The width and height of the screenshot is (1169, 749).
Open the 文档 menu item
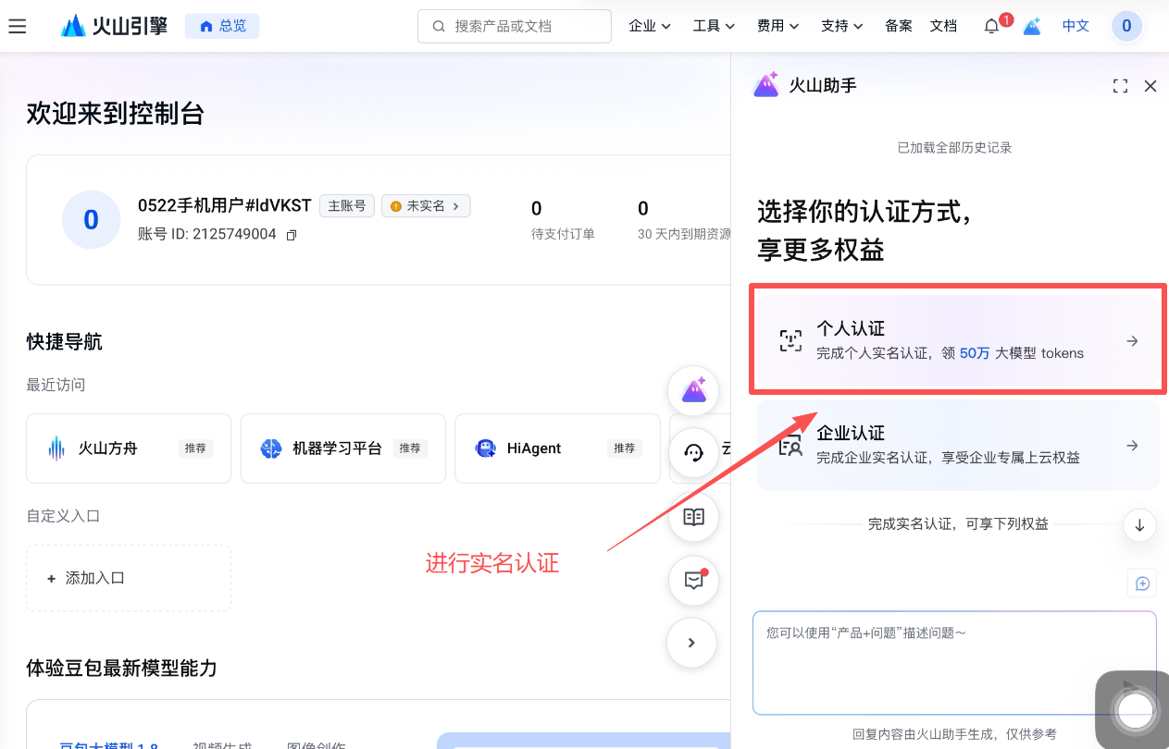[x=943, y=26]
